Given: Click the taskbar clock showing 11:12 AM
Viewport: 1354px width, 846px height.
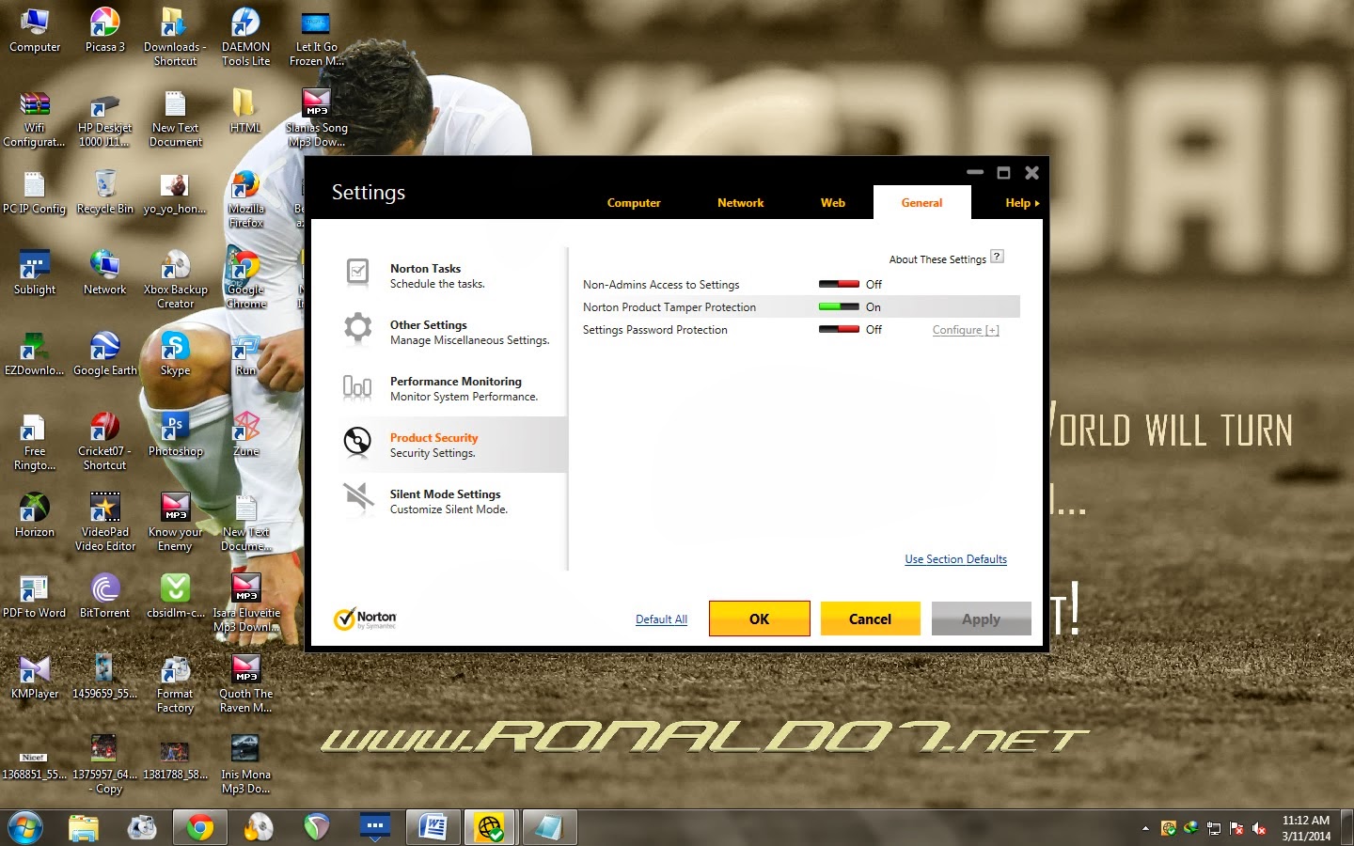Looking at the screenshot, I should click(x=1306, y=828).
